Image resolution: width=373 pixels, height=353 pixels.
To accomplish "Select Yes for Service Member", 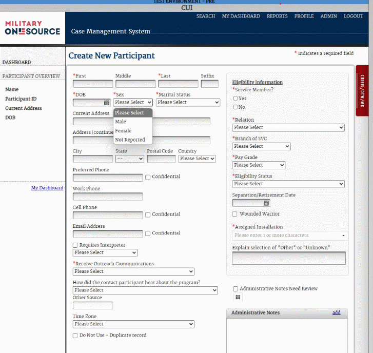I will 235,99.
